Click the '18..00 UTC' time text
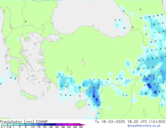 coord(137,122)
